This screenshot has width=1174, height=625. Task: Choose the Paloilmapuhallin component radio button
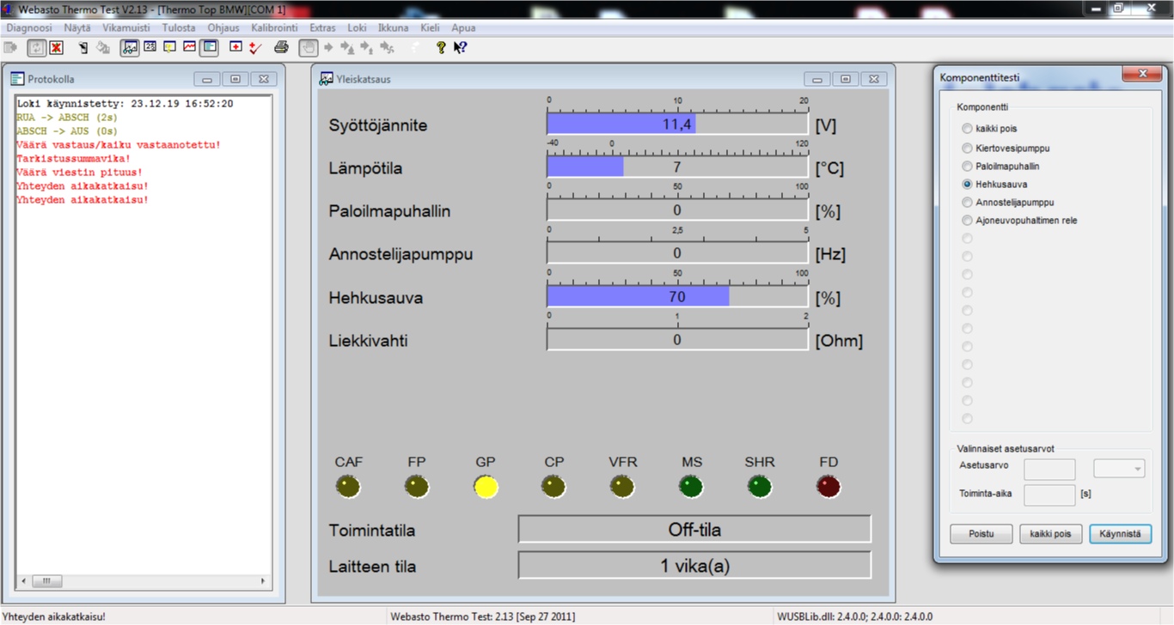tap(968, 166)
